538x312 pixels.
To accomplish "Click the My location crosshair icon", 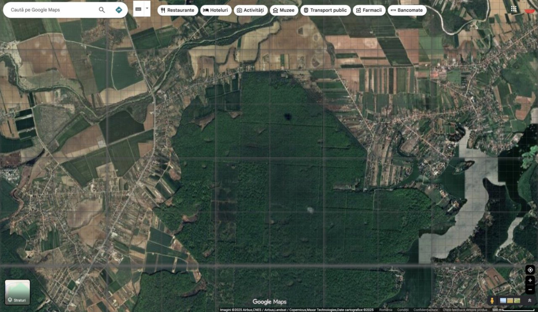I will (x=530, y=270).
